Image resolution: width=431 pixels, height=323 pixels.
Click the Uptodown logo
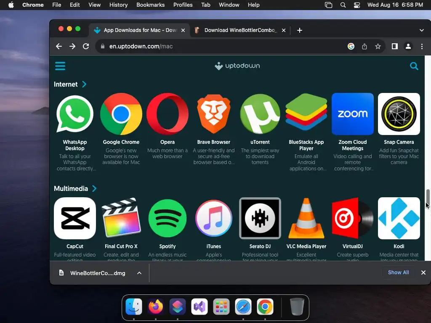237,66
